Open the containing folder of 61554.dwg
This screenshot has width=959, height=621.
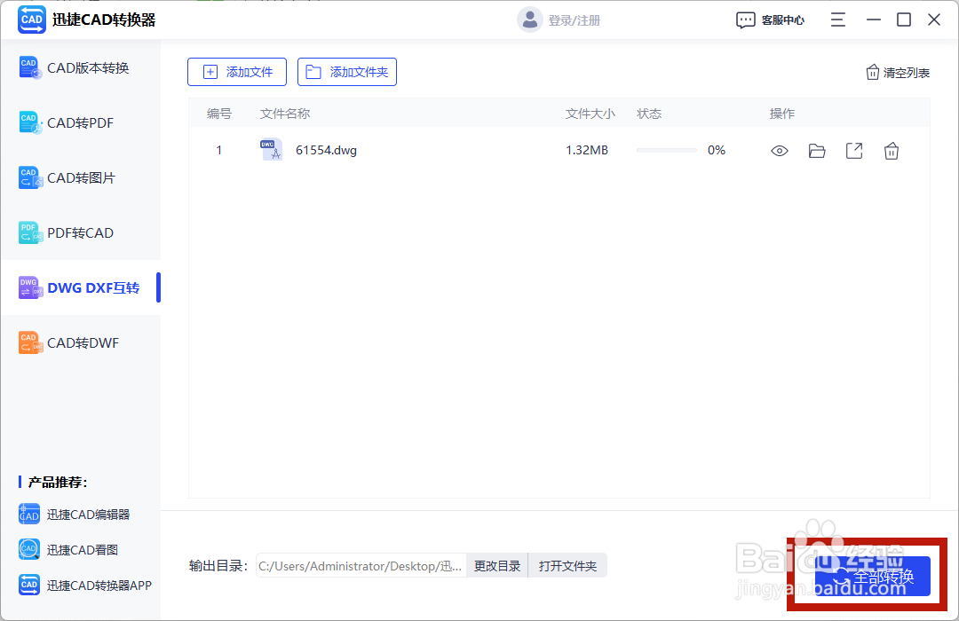tap(816, 151)
